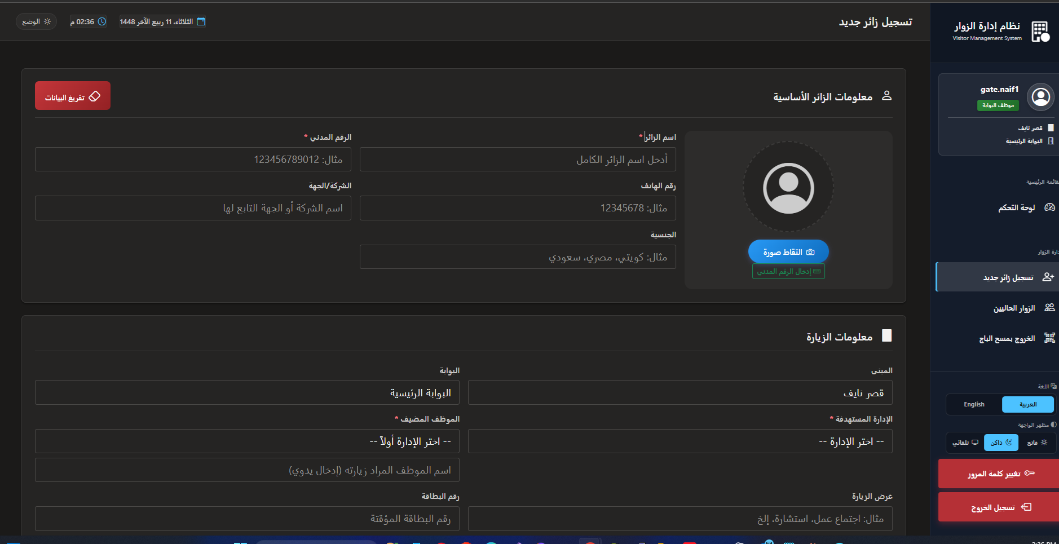Viewport: 1059px width, 544px height.
Task: Click the green 'إدخال الرقم المدني' button
Action: click(x=788, y=271)
